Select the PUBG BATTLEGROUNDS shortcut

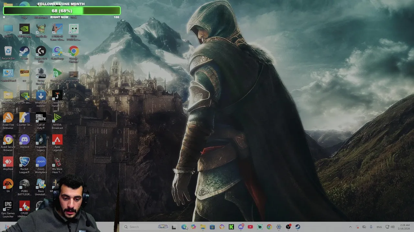(x=24, y=188)
